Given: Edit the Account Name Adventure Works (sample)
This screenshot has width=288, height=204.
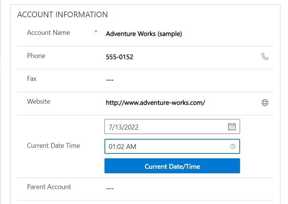Looking at the screenshot, I should coord(144,34).
